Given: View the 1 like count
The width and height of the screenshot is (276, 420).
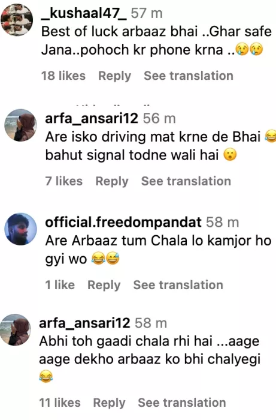Looking at the screenshot, I should 60,285.
